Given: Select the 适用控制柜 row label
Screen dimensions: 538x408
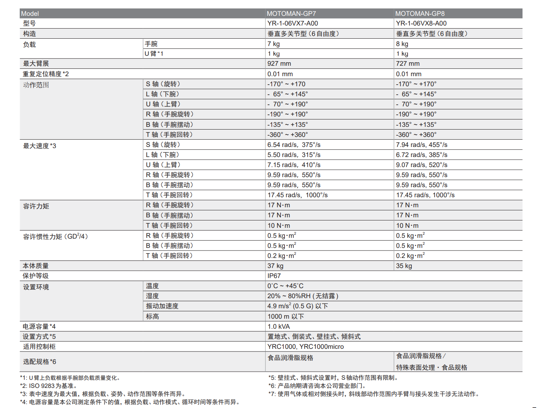Looking at the screenshot, I should (x=39, y=347).
